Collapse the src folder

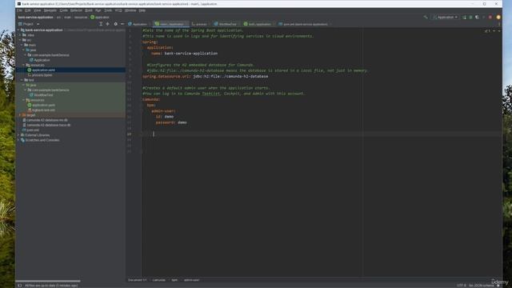click(20, 40)
